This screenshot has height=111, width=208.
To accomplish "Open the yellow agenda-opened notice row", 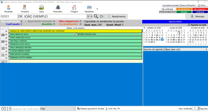I will pyautogui.click(x=76, y=31).
